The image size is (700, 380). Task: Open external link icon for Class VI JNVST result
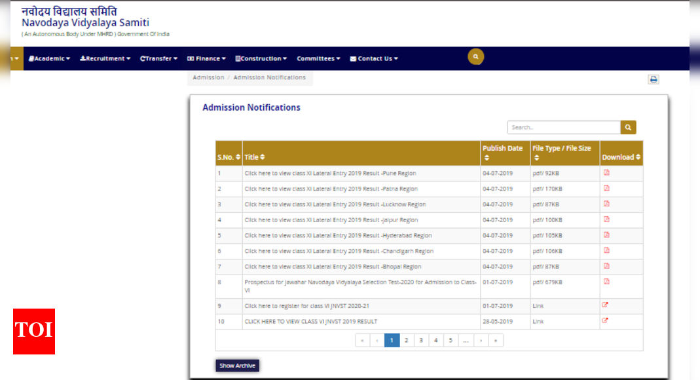click(604, 320)
